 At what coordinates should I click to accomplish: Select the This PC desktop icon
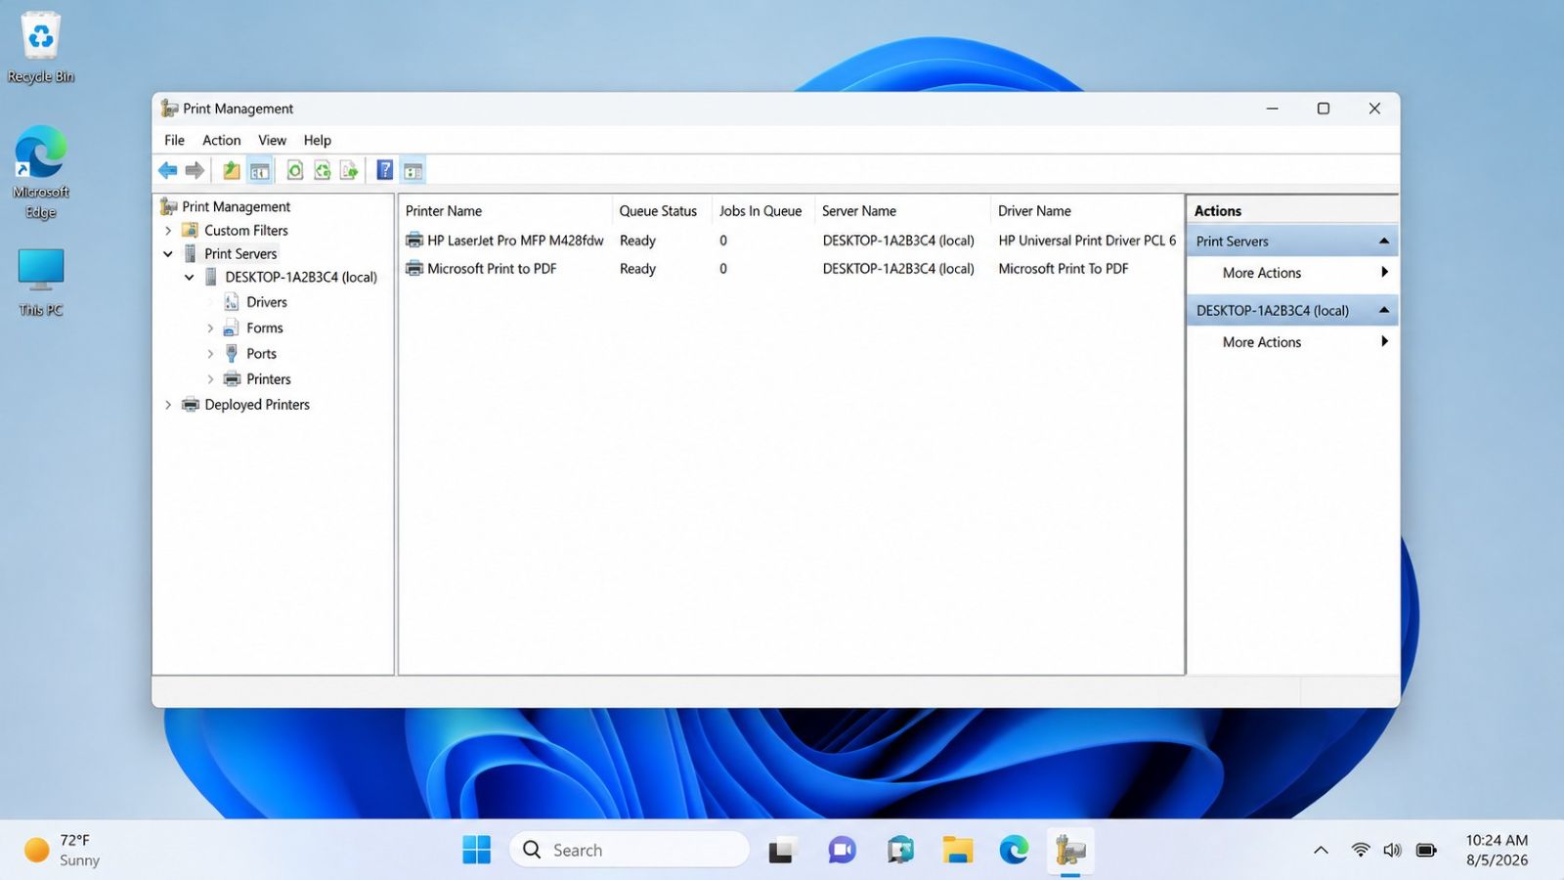pyautogui.click(x=41, y=282)
